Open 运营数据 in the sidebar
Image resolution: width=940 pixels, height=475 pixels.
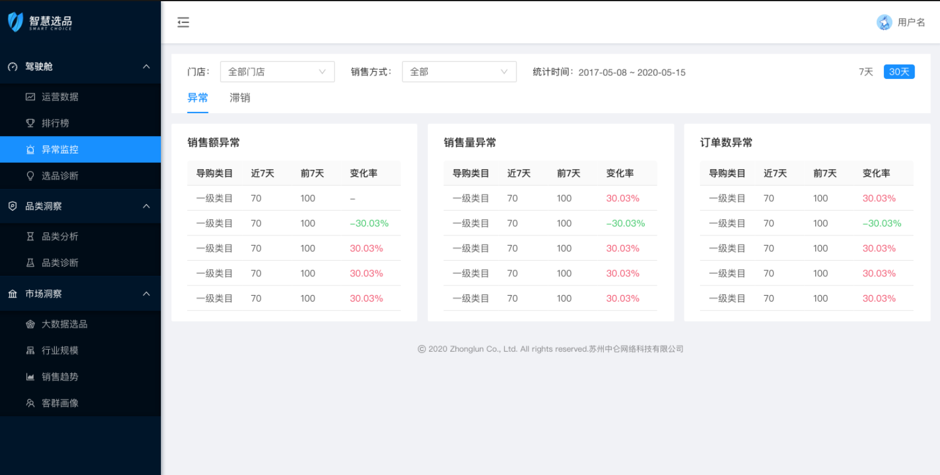click(60, 97)
